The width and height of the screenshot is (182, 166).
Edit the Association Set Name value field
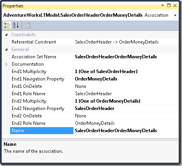126,57
